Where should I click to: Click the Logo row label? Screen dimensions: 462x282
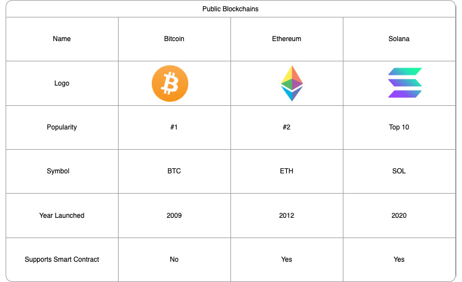62,83
